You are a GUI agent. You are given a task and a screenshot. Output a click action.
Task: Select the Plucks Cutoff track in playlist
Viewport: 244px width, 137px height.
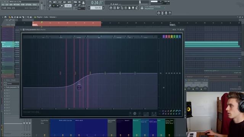tap(8, 46)
